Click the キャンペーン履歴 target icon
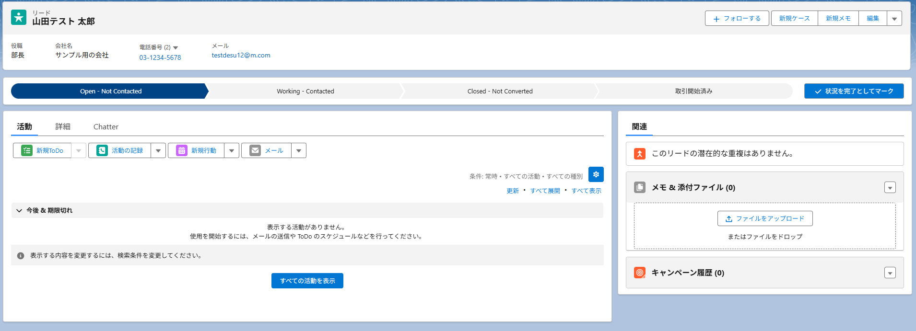 tap(640, 273)
